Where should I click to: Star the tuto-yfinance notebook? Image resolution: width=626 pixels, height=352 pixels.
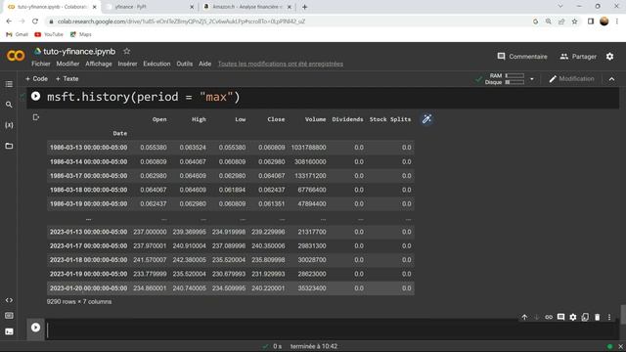tap(126, 51)
